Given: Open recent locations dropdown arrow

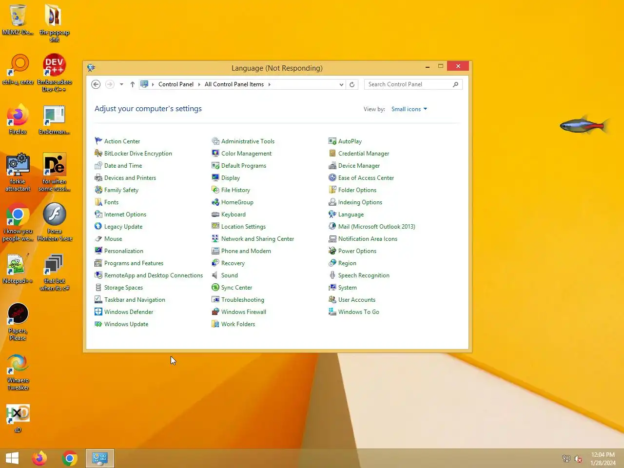Looking at the screenshot, I should [121, 84].
